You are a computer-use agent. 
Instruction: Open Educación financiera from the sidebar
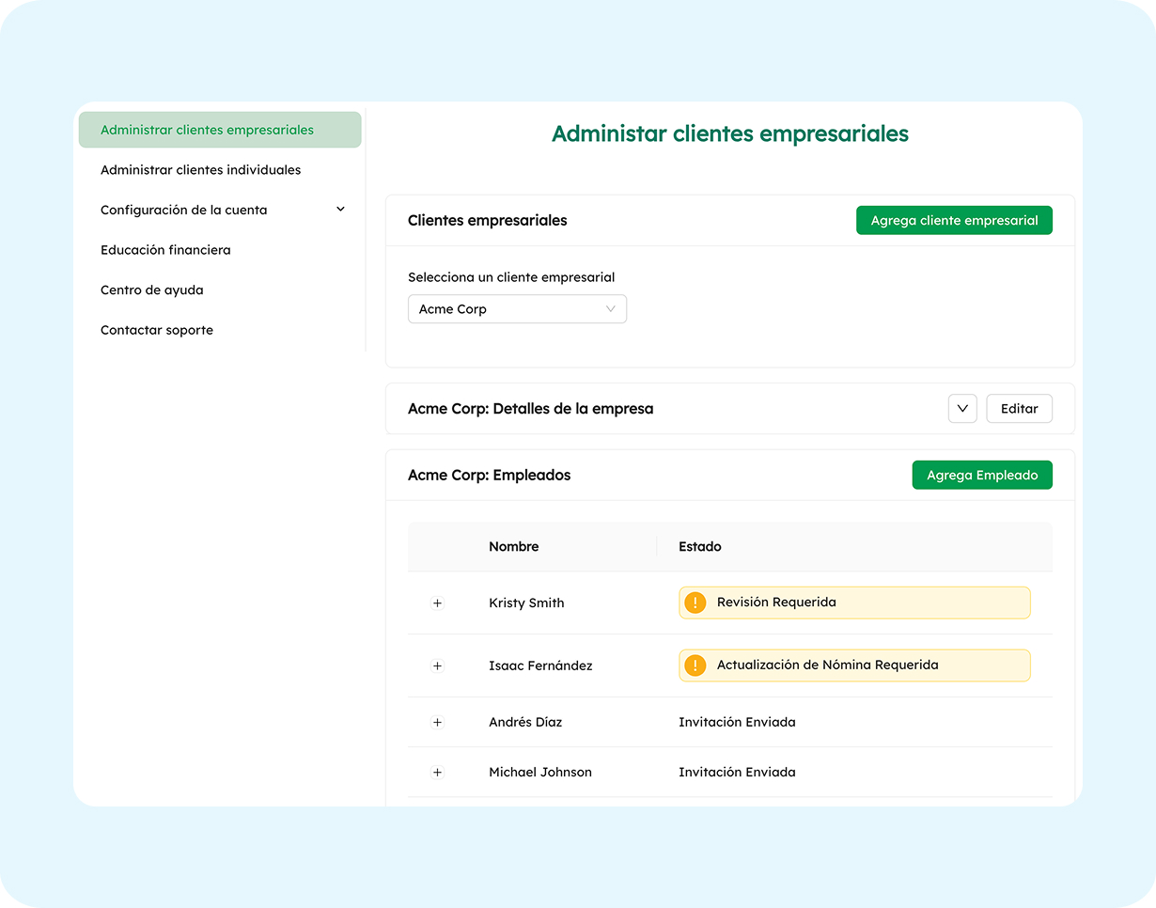tap(164, 249)
